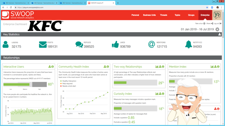Screen dimensions: 225x126
Task: Click Take a tour link
Action: pyautogui.click(x=200, y=23)
